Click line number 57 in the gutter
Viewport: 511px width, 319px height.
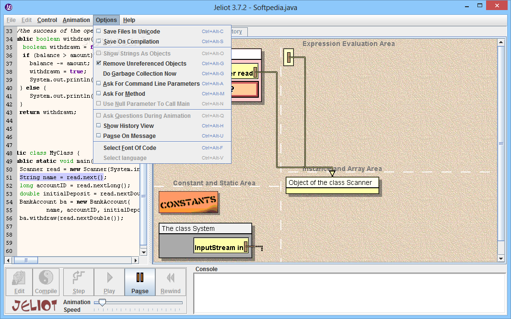point(9,227)
